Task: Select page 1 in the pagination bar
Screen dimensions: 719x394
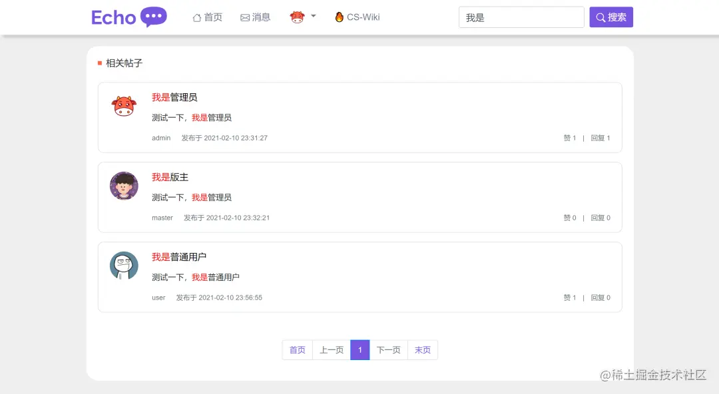Action: click(x=359, y=349)
